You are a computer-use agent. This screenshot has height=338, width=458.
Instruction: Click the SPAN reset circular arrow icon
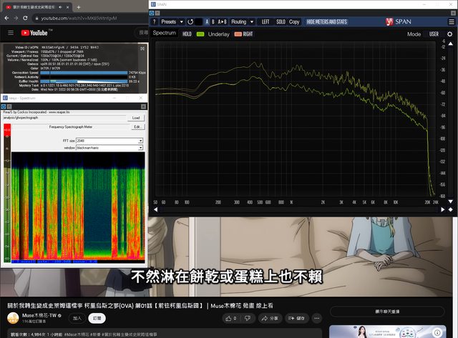tap(190, 22)
